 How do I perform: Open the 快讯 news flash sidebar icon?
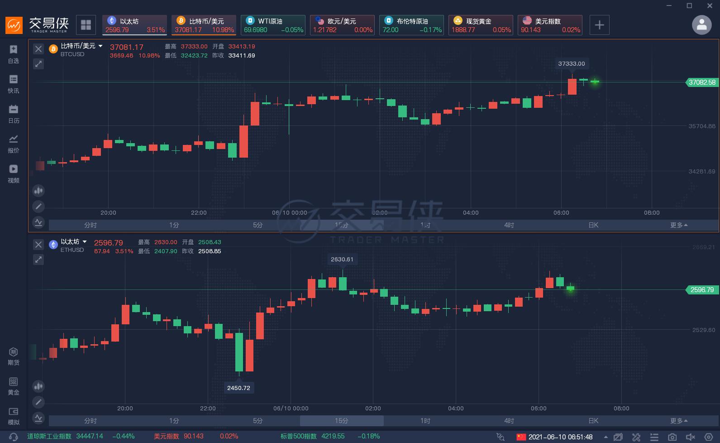click(x=14, y=84)
